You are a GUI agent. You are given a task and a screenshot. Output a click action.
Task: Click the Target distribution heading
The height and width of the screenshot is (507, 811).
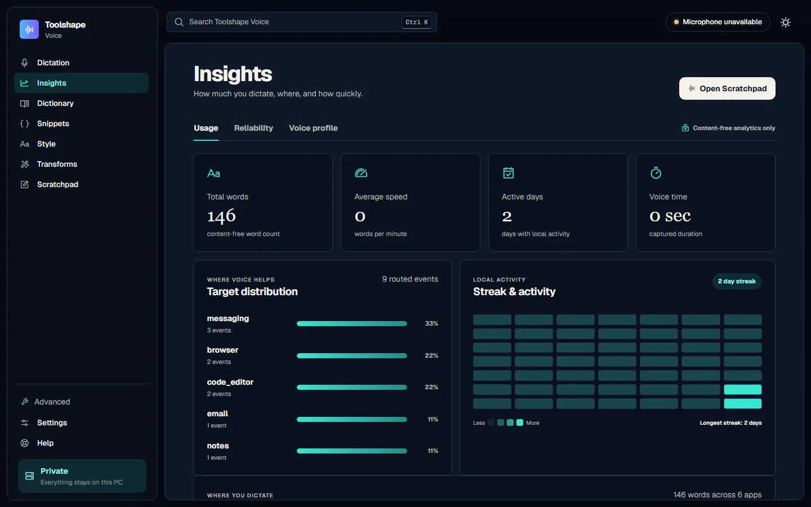pyautogui.click(x=252, y=291)
